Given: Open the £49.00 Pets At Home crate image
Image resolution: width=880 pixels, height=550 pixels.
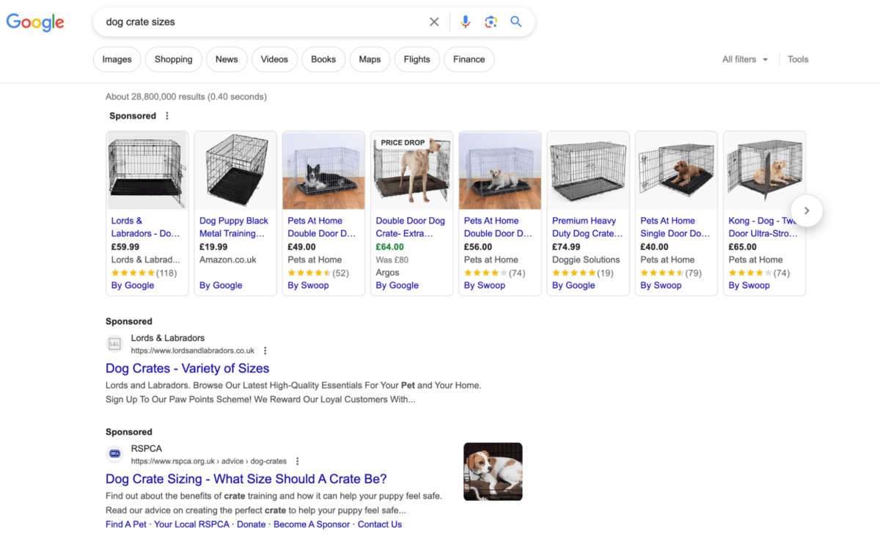Looking at the screenshot, I should coord(323,171).
